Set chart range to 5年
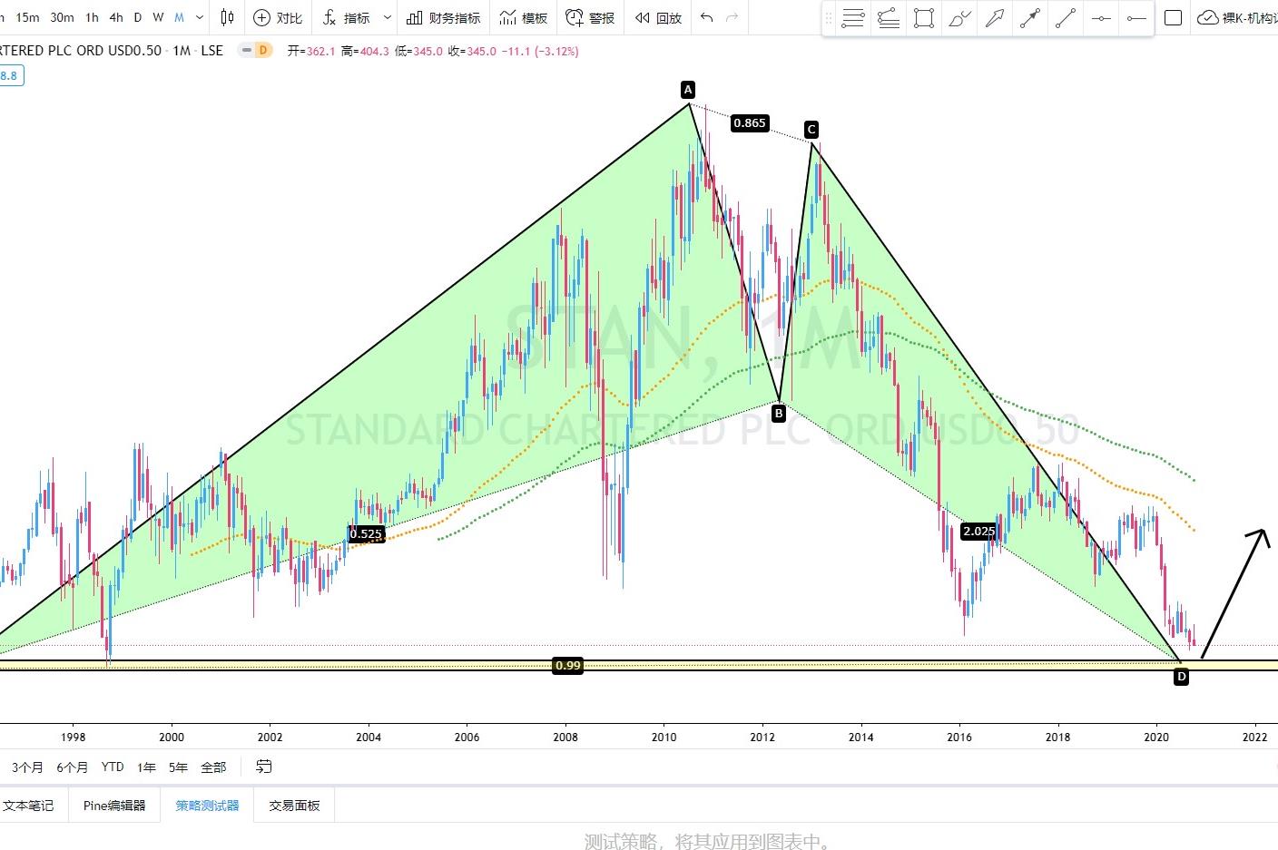 (x=178, y=767)
